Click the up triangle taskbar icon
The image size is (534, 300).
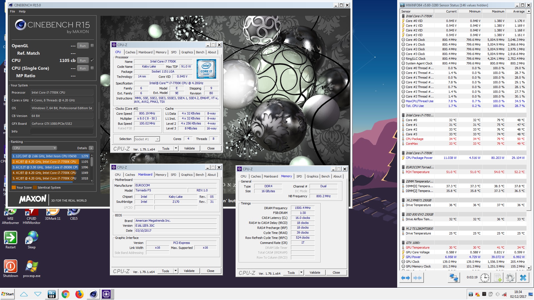click(24, 294)
